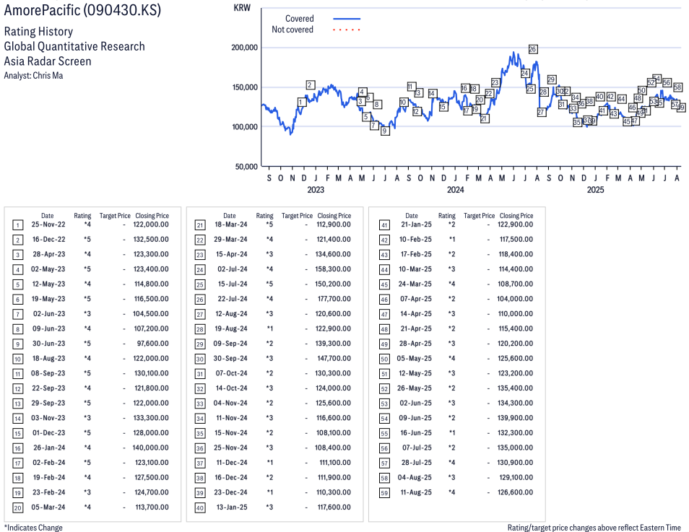Image resolution: width=689 pixels, height=532 pixels.
Task: Click the 147,700.00 closing price
Action: click(334, 359)
